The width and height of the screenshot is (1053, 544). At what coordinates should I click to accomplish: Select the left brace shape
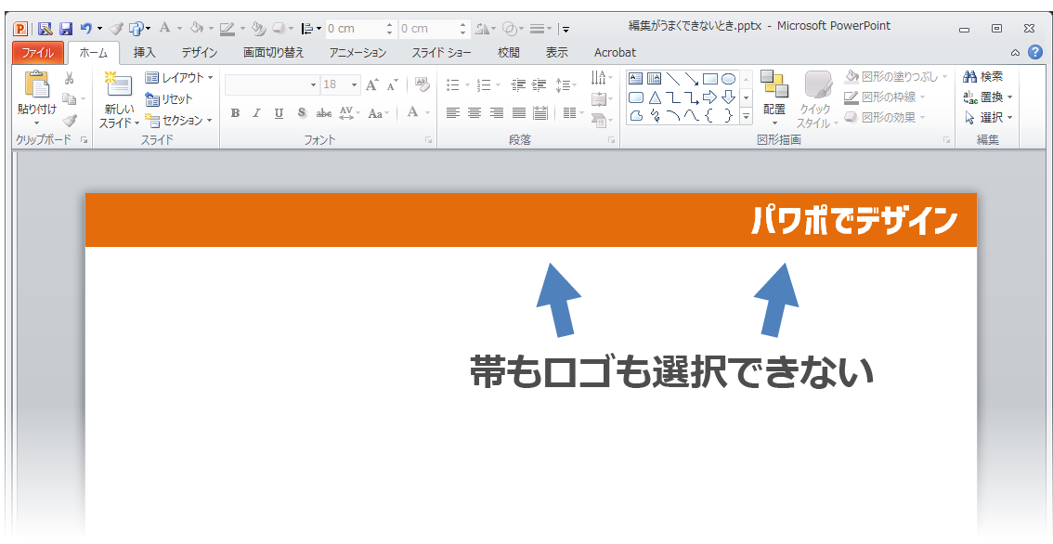click(709, 115)
